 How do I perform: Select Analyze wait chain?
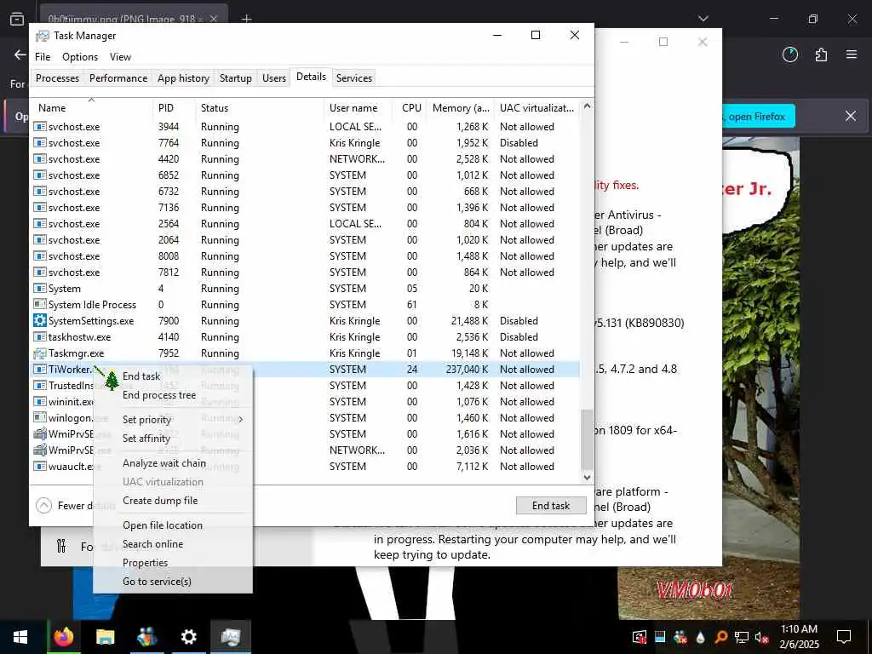(x=164, y=463)
